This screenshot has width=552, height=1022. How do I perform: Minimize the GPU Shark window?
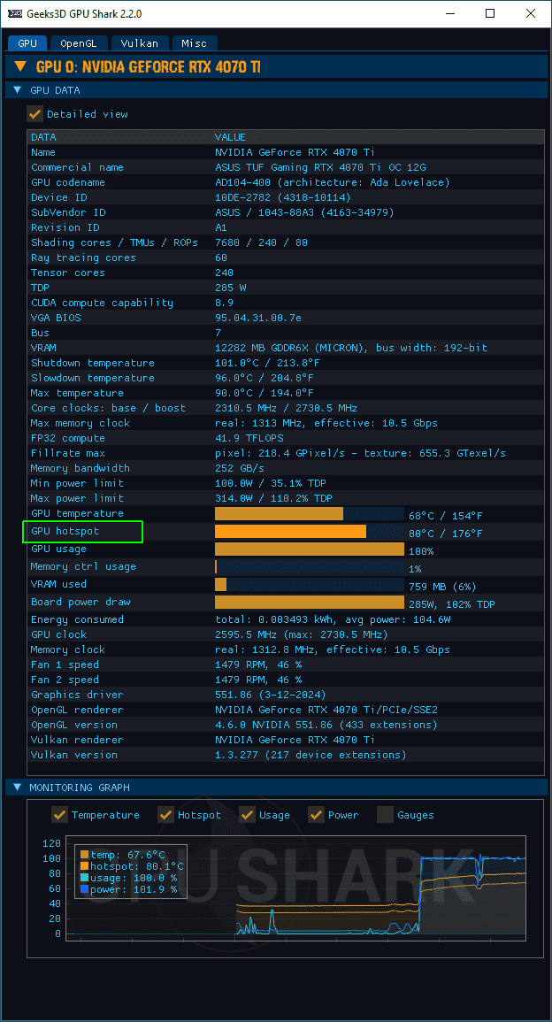pos(449,13)
